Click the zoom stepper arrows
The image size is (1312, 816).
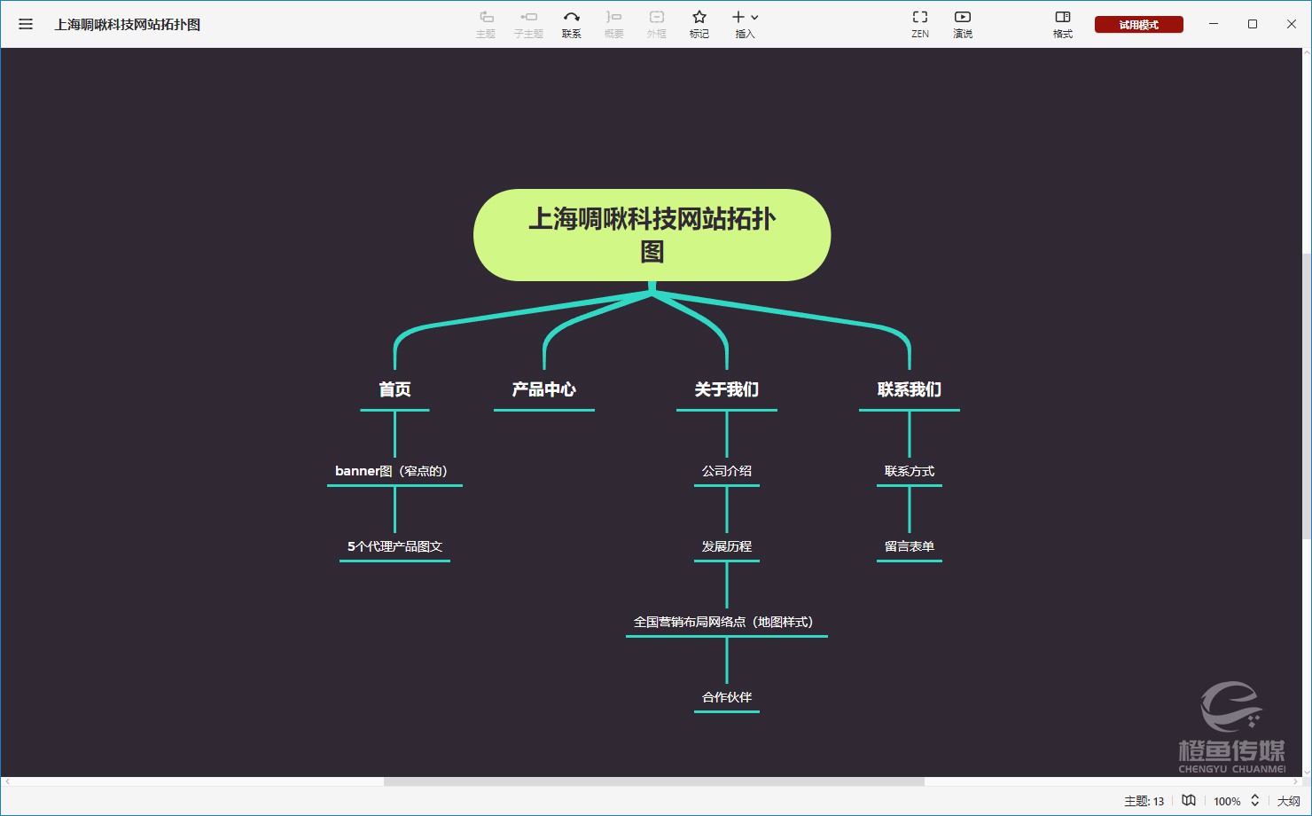[x=1255, y=800]
